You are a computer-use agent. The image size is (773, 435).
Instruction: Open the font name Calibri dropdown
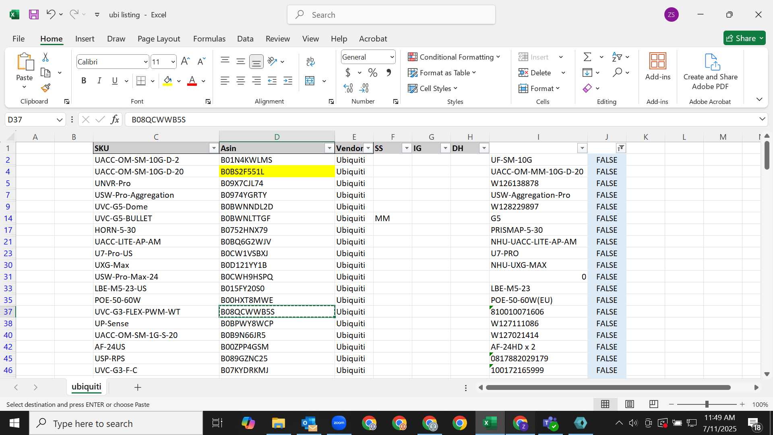[x=145, y=62]
